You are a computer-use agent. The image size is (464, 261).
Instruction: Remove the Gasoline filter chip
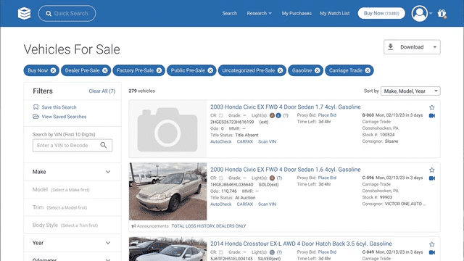point(318,70)
